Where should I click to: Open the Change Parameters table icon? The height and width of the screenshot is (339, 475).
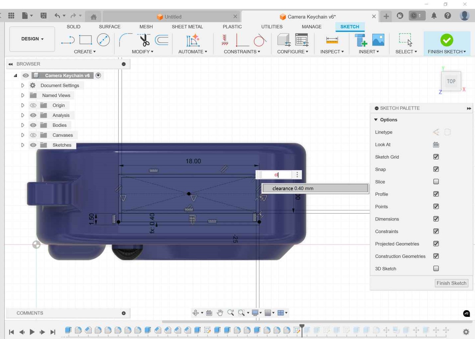302,40
